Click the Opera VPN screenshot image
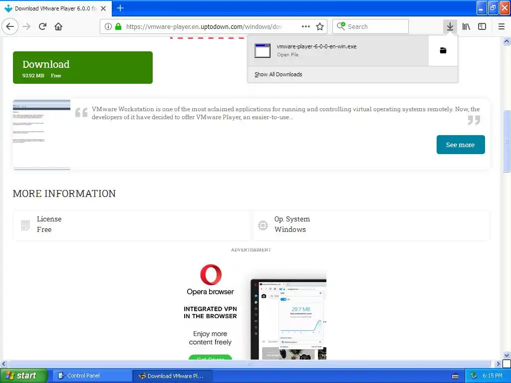 point(288,319)
